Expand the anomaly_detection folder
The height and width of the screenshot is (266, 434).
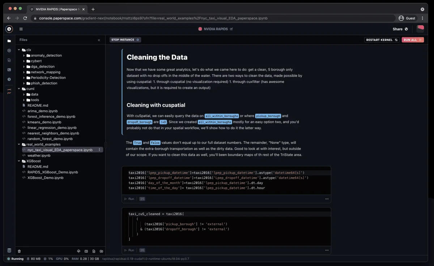(24, 55)
